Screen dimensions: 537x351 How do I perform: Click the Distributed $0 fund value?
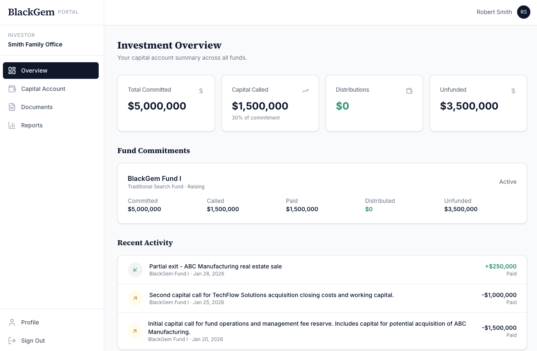(369, 209)
